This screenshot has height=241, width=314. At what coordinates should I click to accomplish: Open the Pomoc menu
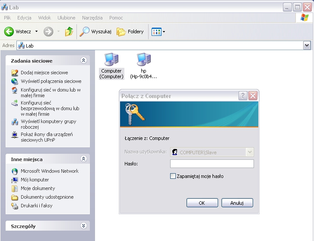(116, 18)
